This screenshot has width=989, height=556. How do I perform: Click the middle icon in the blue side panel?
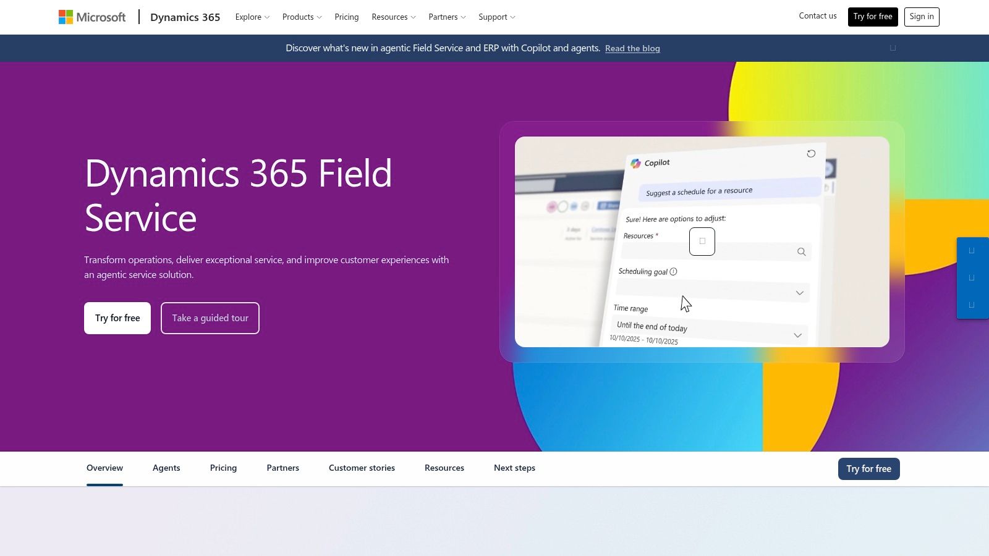972,278
